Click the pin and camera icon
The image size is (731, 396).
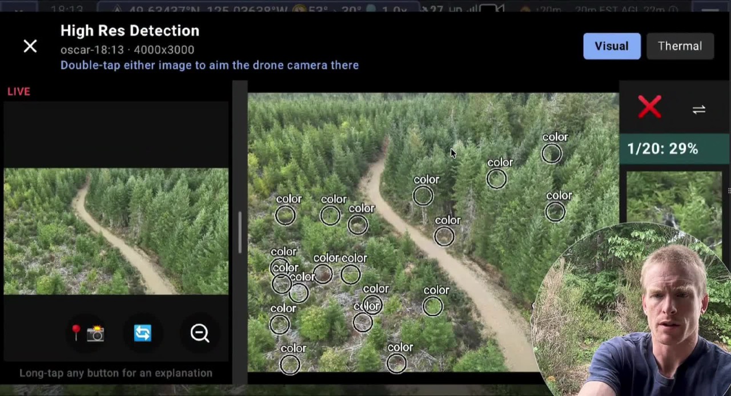87,333
